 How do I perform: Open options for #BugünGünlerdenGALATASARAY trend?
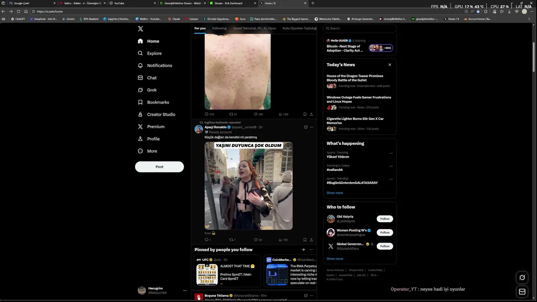[x=391, y=179]
